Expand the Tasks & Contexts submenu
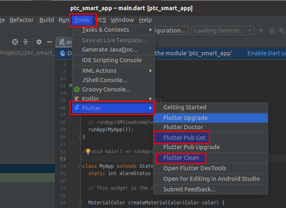The height and width of the screenshot is (208, 286). (113, 30)
